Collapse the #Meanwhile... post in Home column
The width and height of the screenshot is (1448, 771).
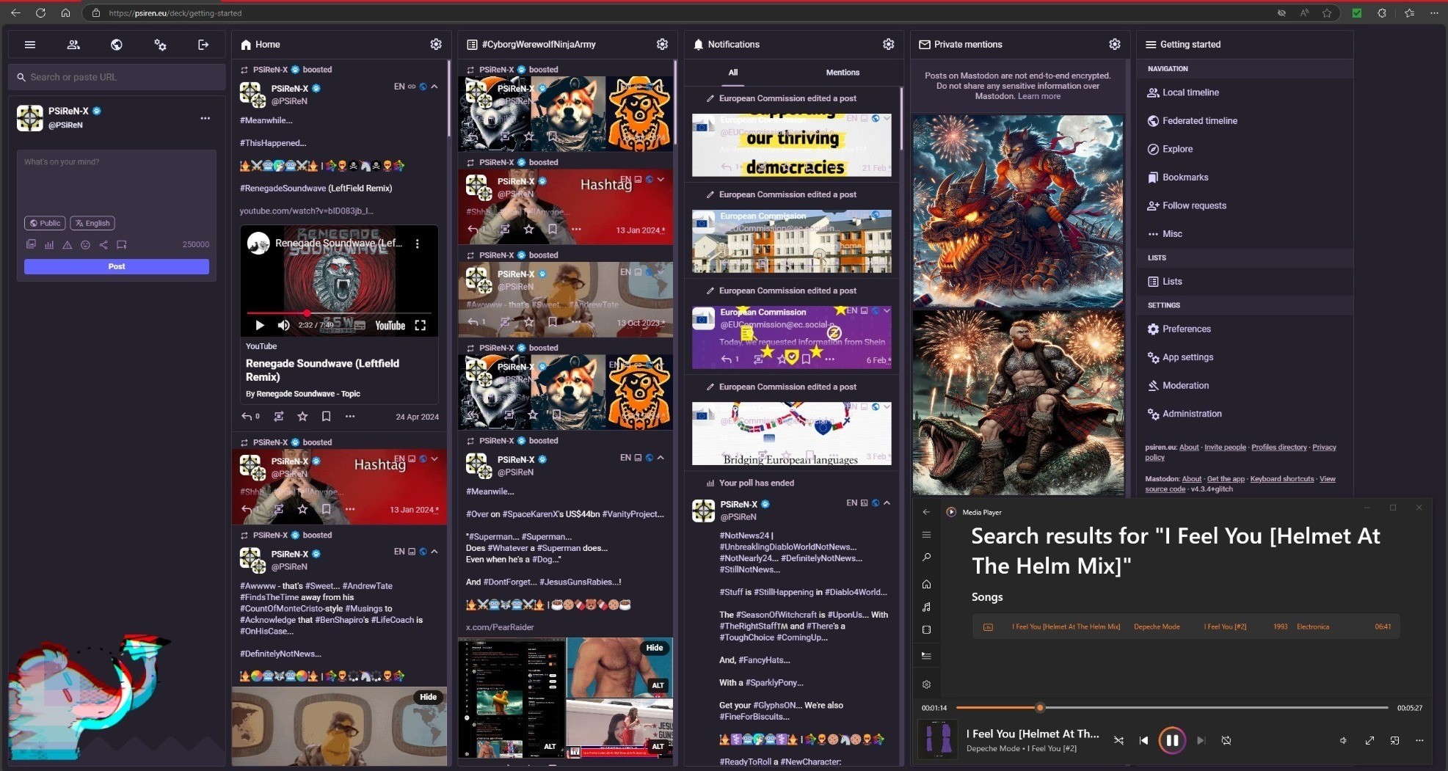click(x=434, y=87)
